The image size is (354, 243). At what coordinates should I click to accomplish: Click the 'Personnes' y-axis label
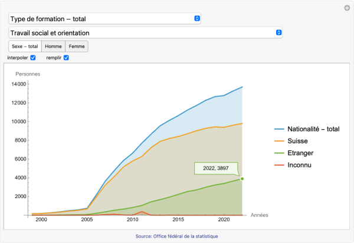click(x=28, y=74)
